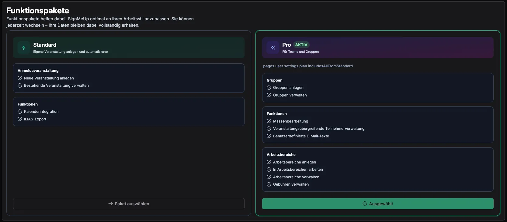Click the subtitle Für Teams und Gruppen
This screenshot has width=507, height=222.
pyautogui.click(x=300, y=52)
